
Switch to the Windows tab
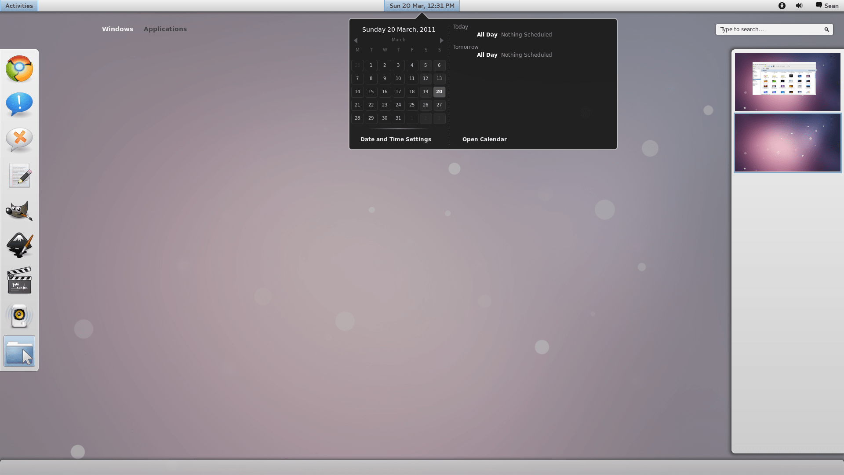click(117, 29)
